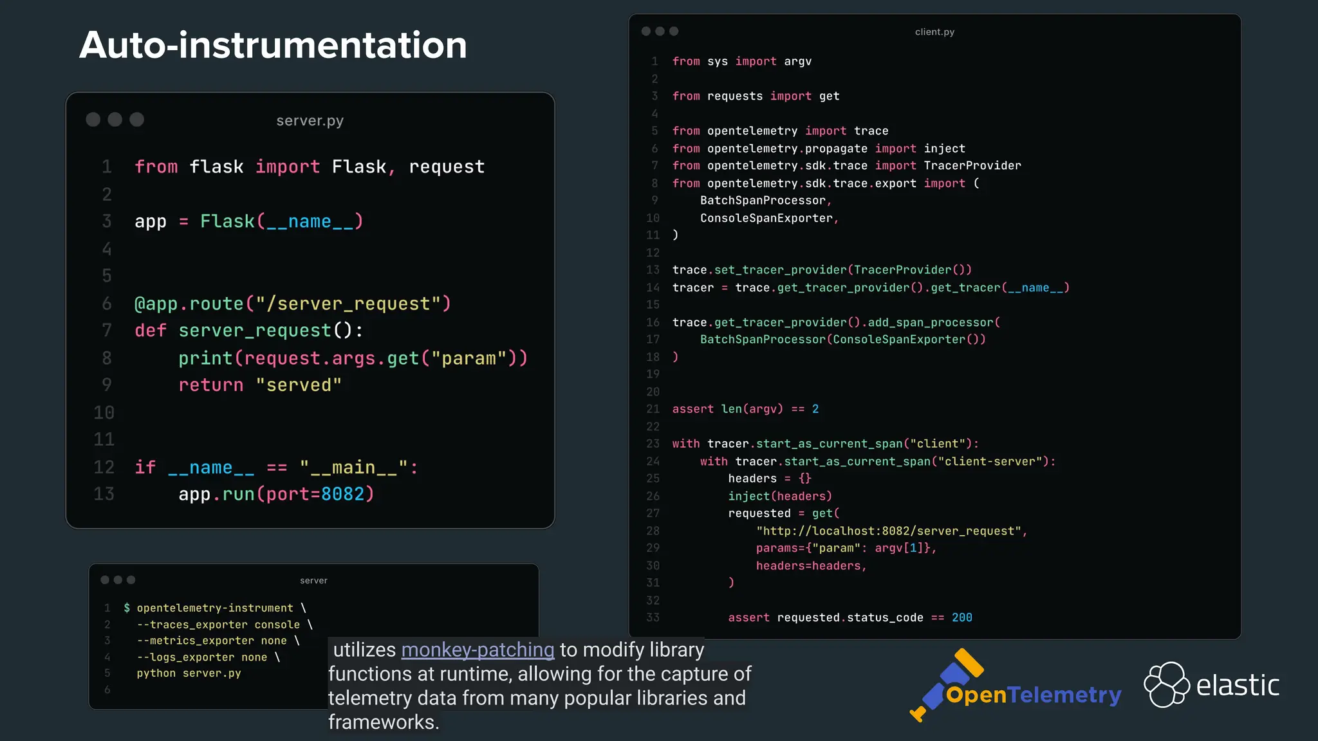The width and height of the screenshot is (1318, 741).
Task: Click 'from sys import argv' in client.py
Action: [x=742, y=62]
